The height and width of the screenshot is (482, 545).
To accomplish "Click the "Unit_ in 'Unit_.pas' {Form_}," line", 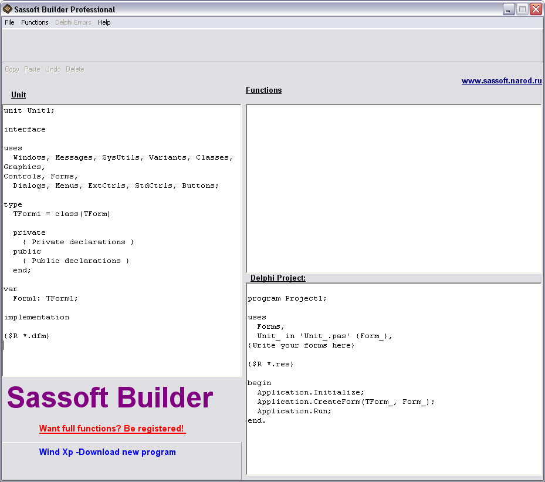I will click(x=324, y=336).
